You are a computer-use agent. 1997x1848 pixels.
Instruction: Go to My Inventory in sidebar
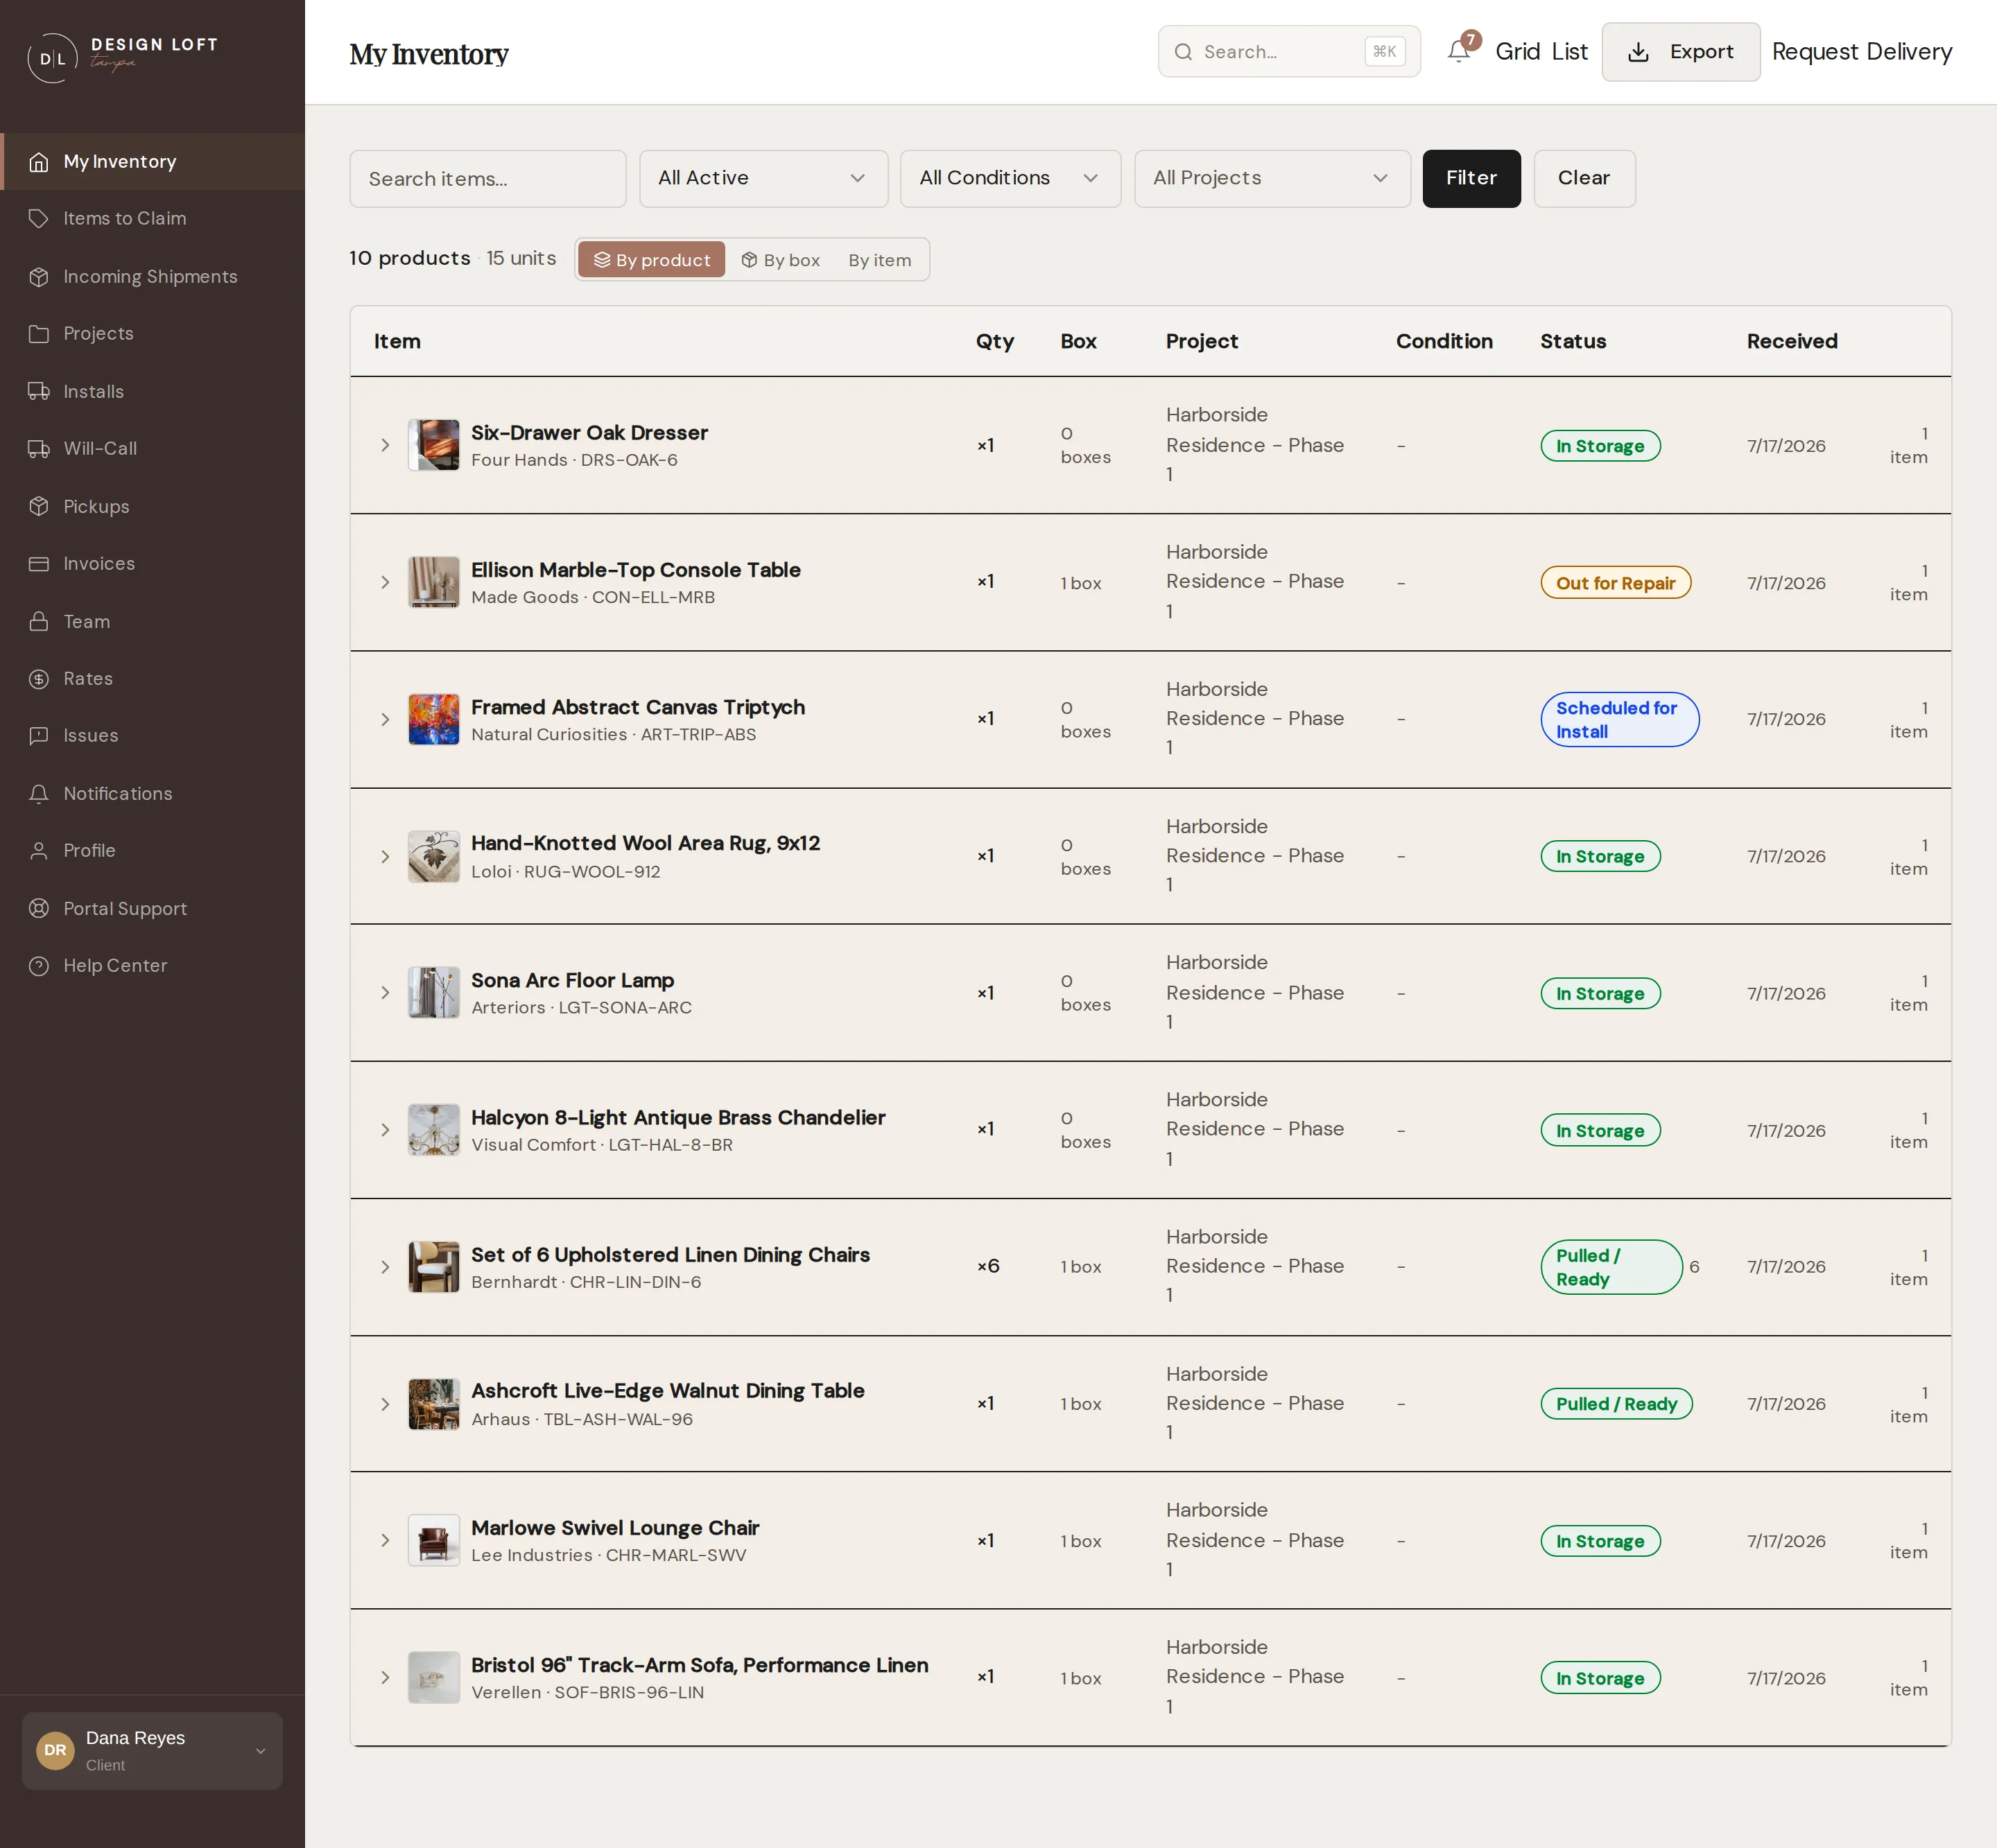click(x=152, y=161)
